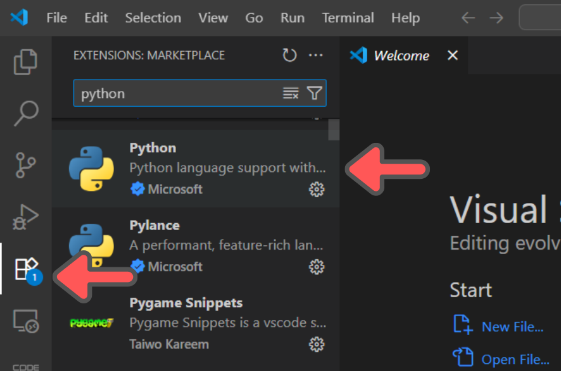Select the Pylance extension title
This screenshot has height=371, width=561.
click(x=154, y=225)
